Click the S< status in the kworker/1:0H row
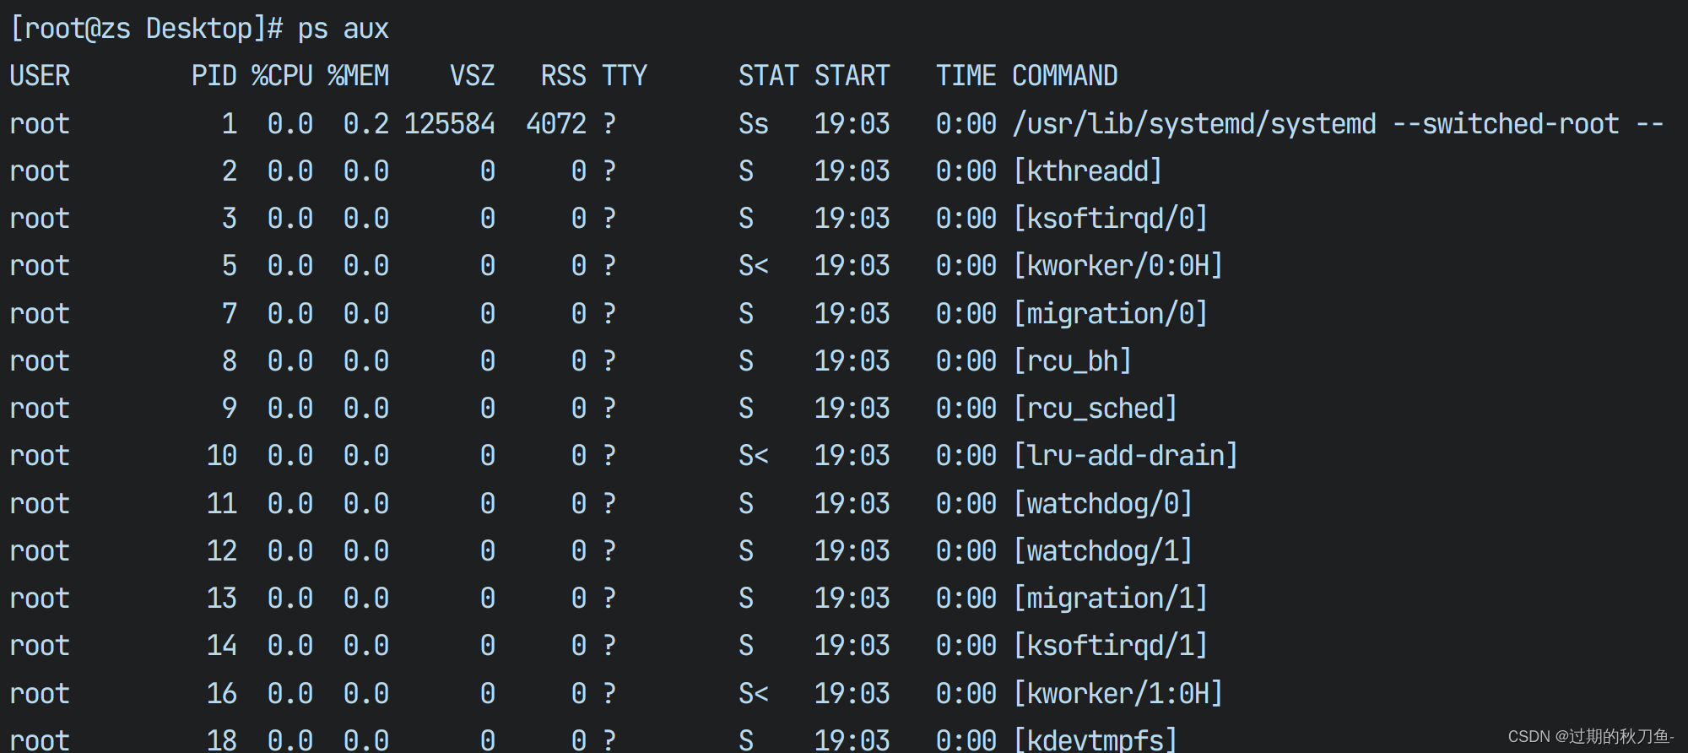Viewport: 1688px width, 753px height. [754, 694]
